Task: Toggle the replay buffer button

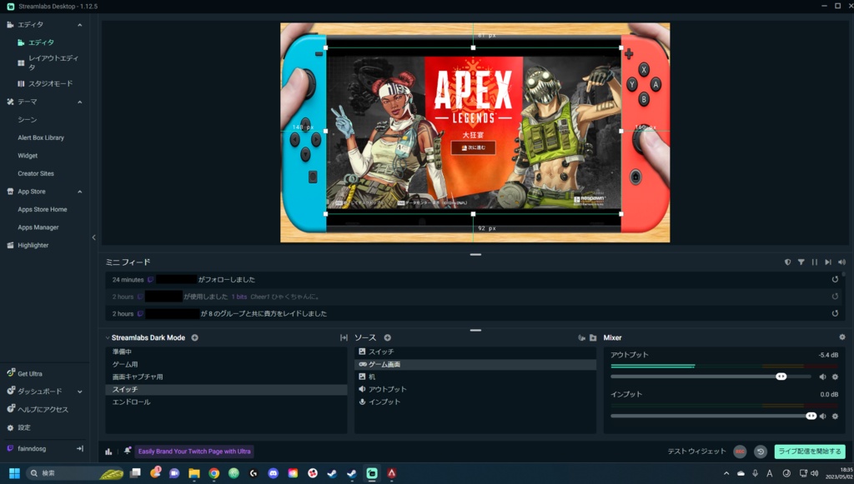Action: pyautogui.click(x=761, y=452)
